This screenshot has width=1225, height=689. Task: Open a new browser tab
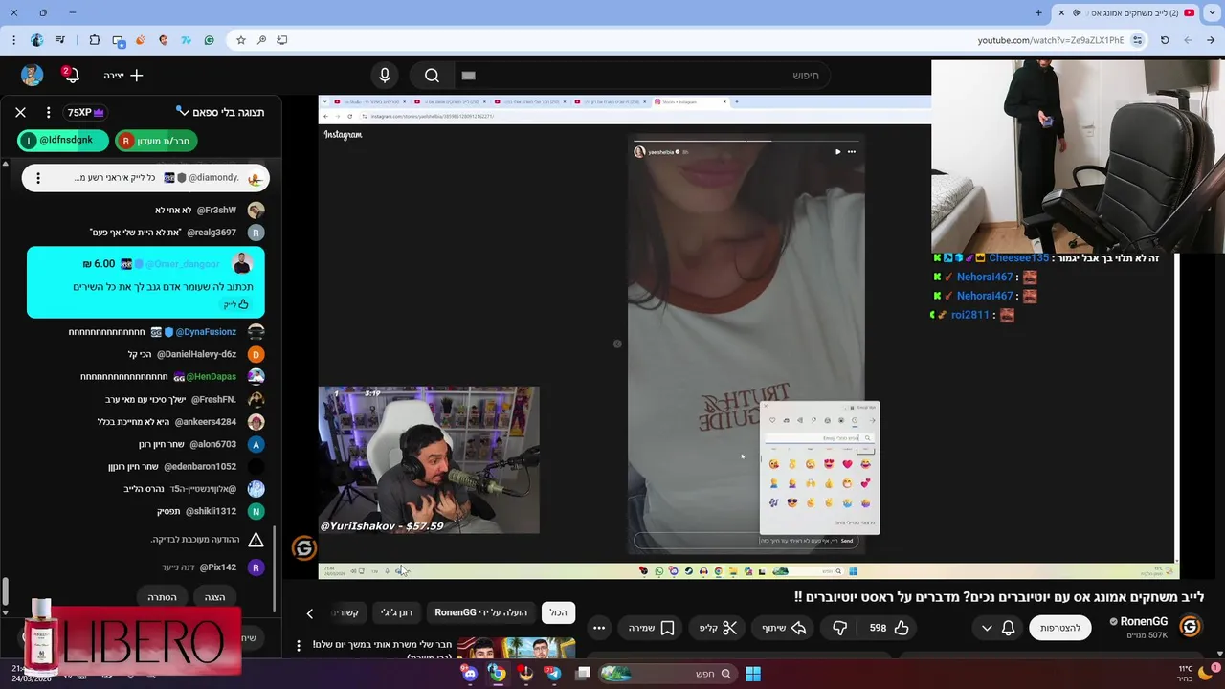1038,12
